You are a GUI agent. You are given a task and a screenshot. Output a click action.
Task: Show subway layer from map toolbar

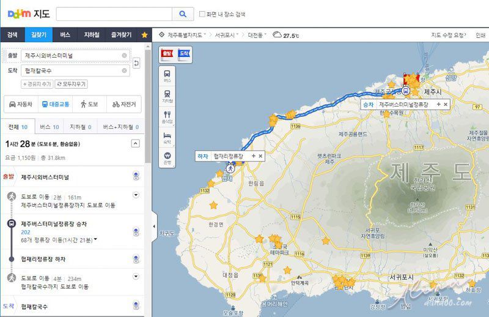pyautogui.click(x=167, y=96)
